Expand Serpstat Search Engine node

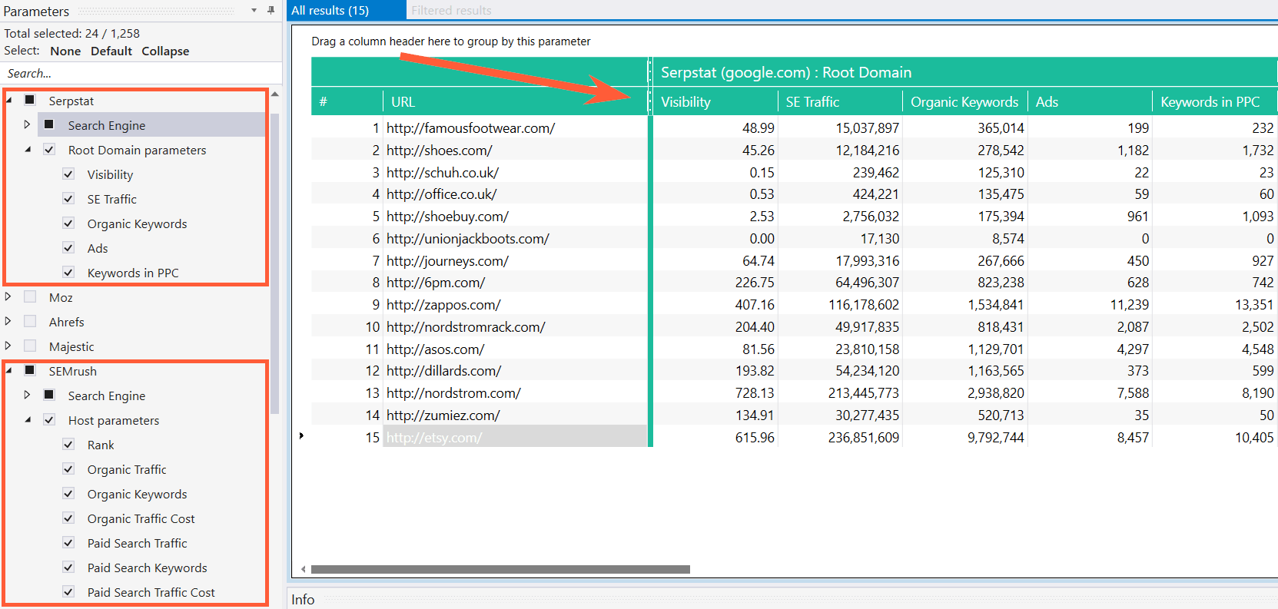click(27, 124)
